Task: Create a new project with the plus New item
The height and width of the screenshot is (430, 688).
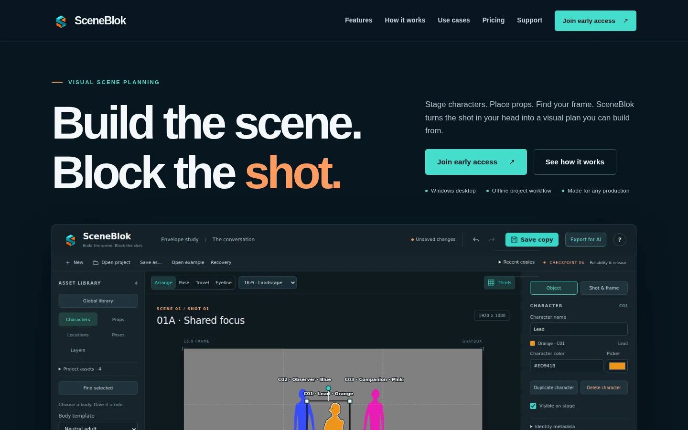Action: (75, 262)
